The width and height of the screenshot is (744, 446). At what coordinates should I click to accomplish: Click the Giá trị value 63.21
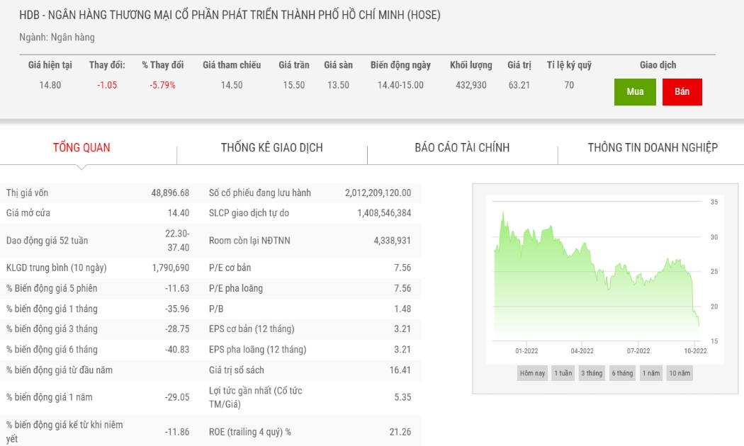(519, 86)
